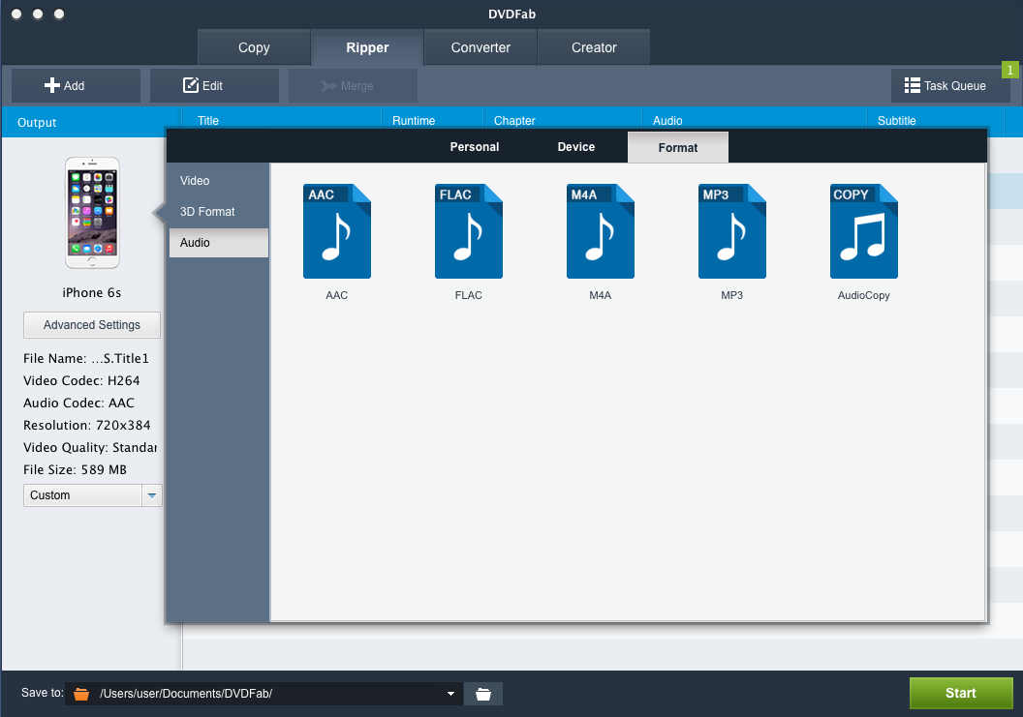Switch to the Personal profile tab
This screenshot has height=717, width=1023.
[x=475, y=147]
